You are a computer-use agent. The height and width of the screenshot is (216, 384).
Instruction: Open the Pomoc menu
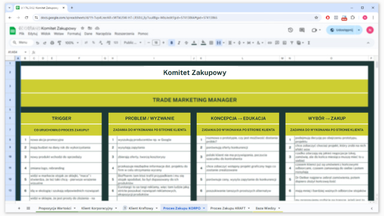click(x=143, y=34)
